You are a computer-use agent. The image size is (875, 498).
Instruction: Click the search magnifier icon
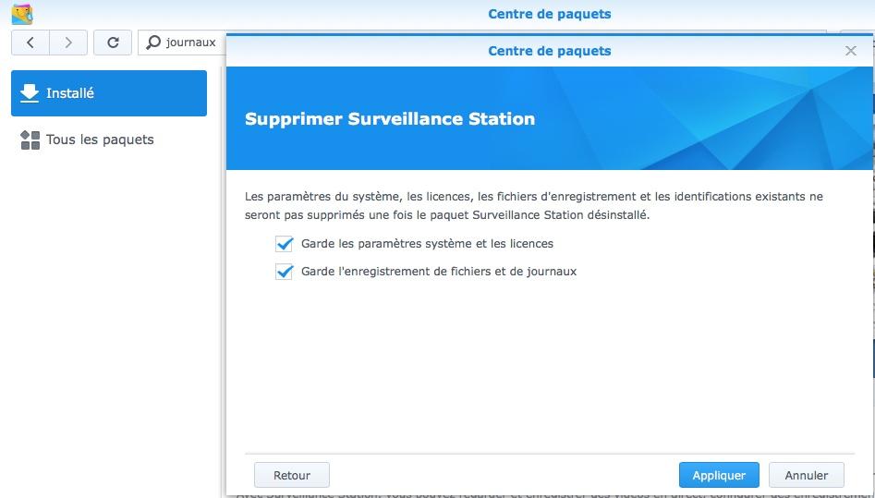(x=153, y=43)
